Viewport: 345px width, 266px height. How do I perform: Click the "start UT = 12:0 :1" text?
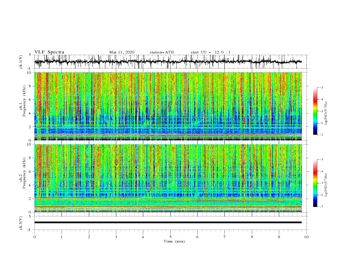[210, 52]
